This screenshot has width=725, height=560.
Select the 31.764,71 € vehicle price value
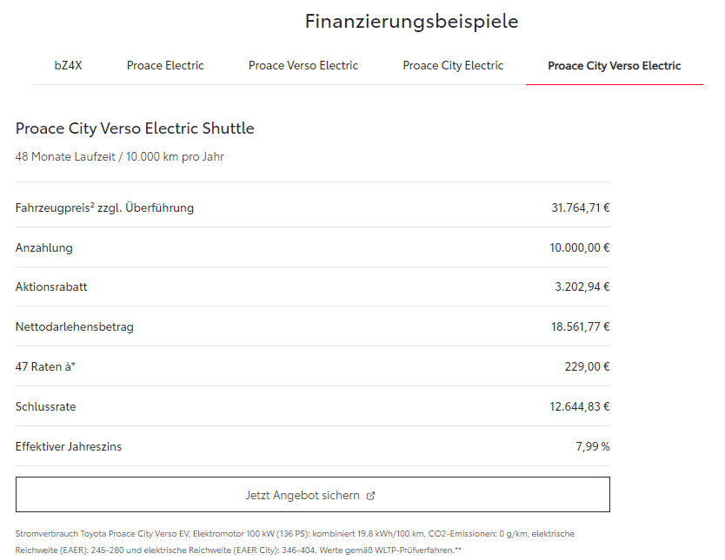pos(580,208)
